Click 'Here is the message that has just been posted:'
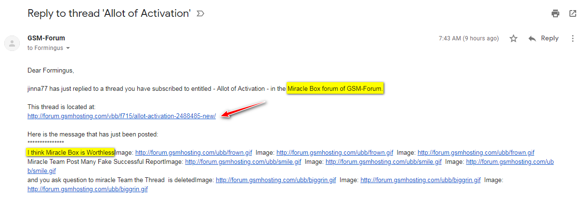581x197 pixels. [x=92, y=134]
